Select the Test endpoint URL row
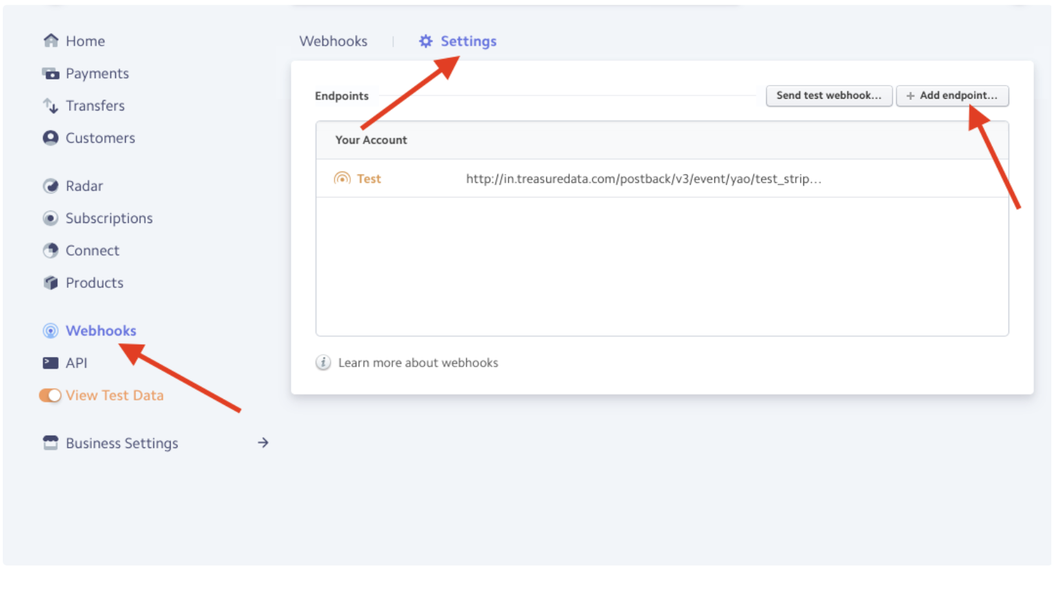Viewport: 1061px width, 591px height. click(x=643, y=179)
